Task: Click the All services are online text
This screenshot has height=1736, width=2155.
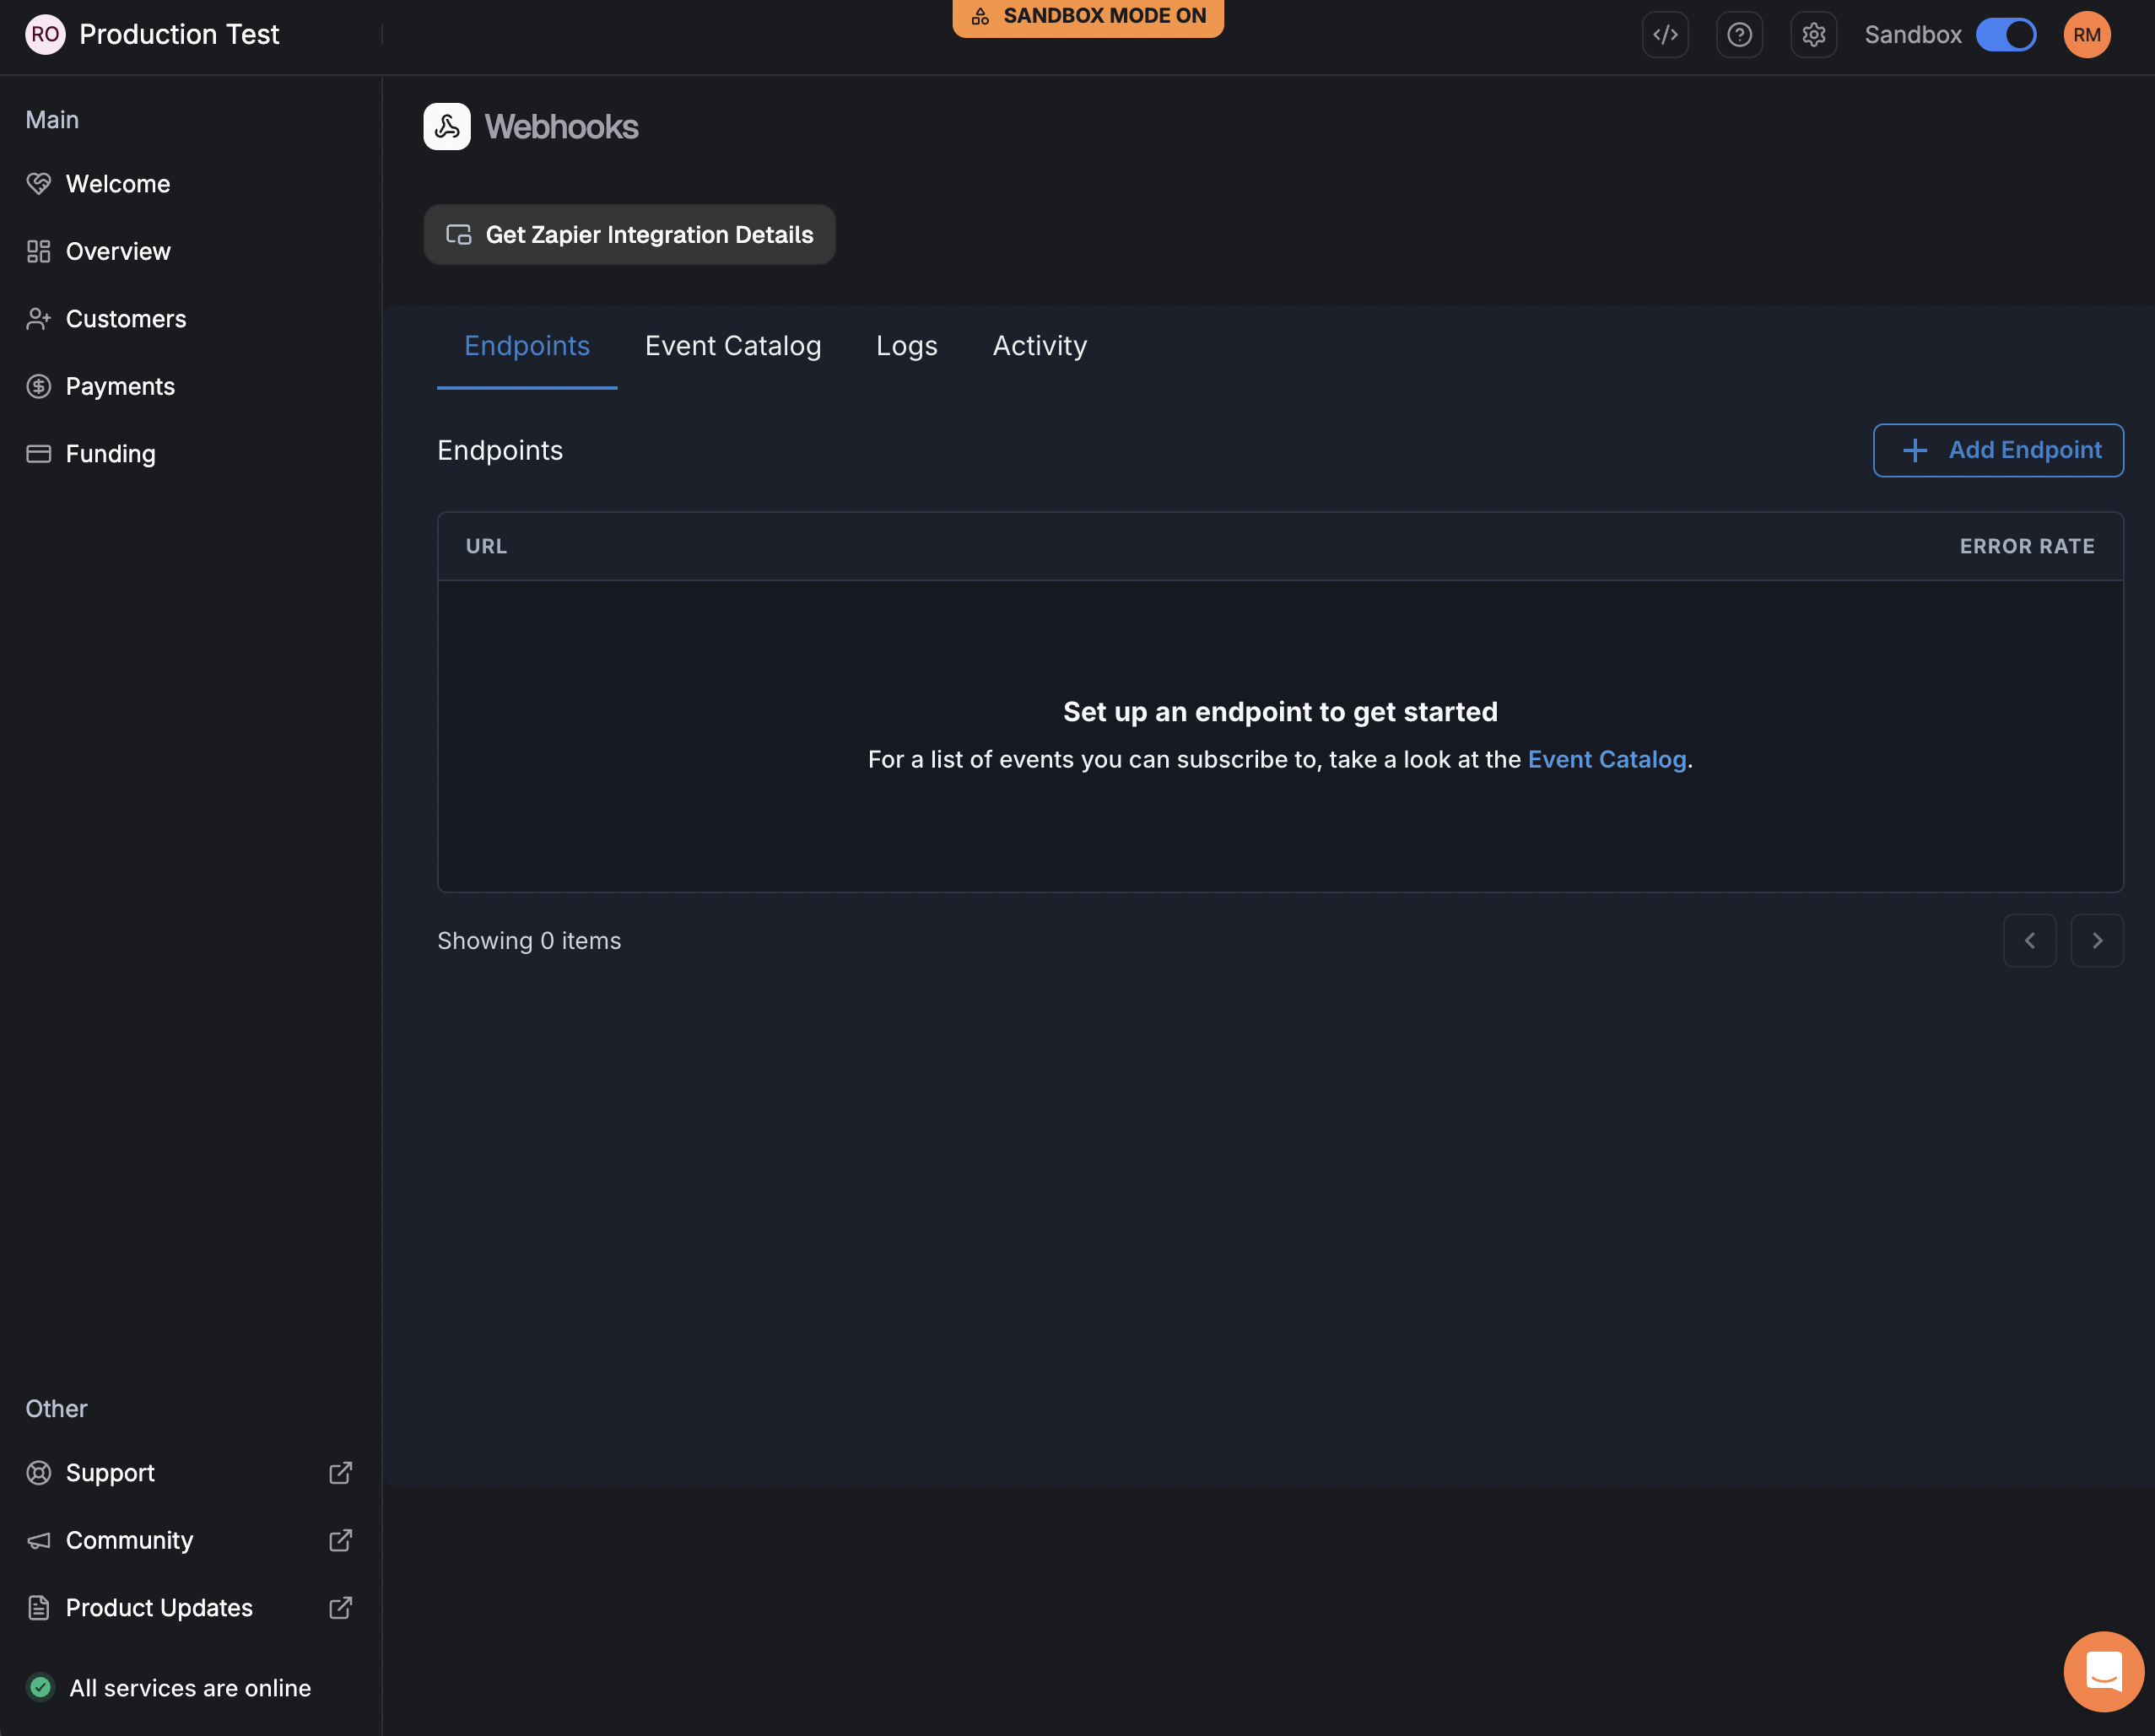Action: (x=190, y=1688)
